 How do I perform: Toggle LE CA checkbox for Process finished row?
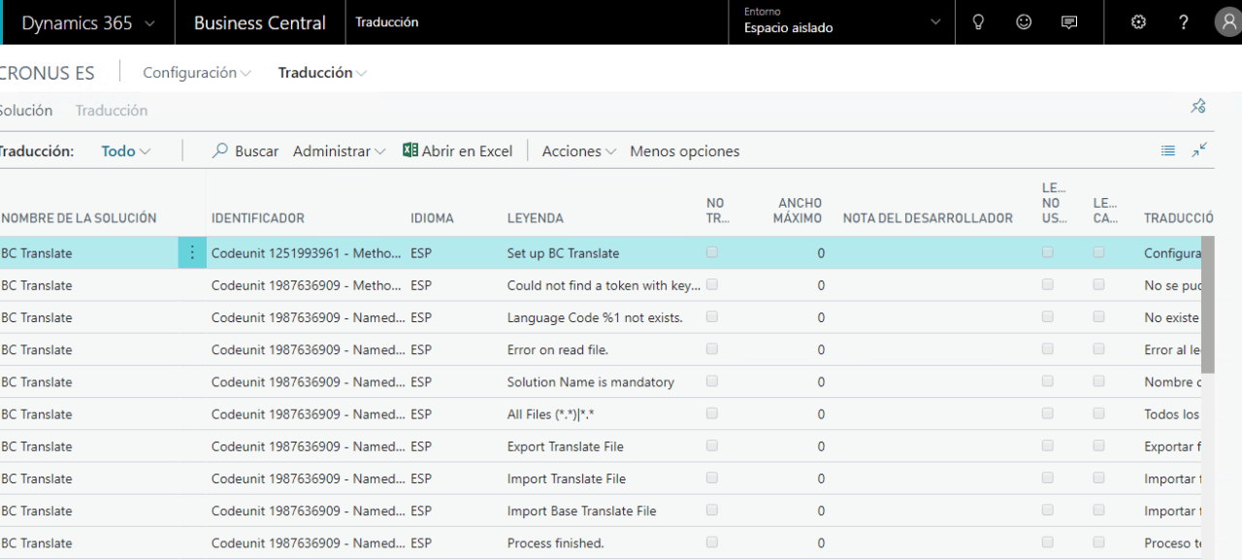[x=1098, y=542]
